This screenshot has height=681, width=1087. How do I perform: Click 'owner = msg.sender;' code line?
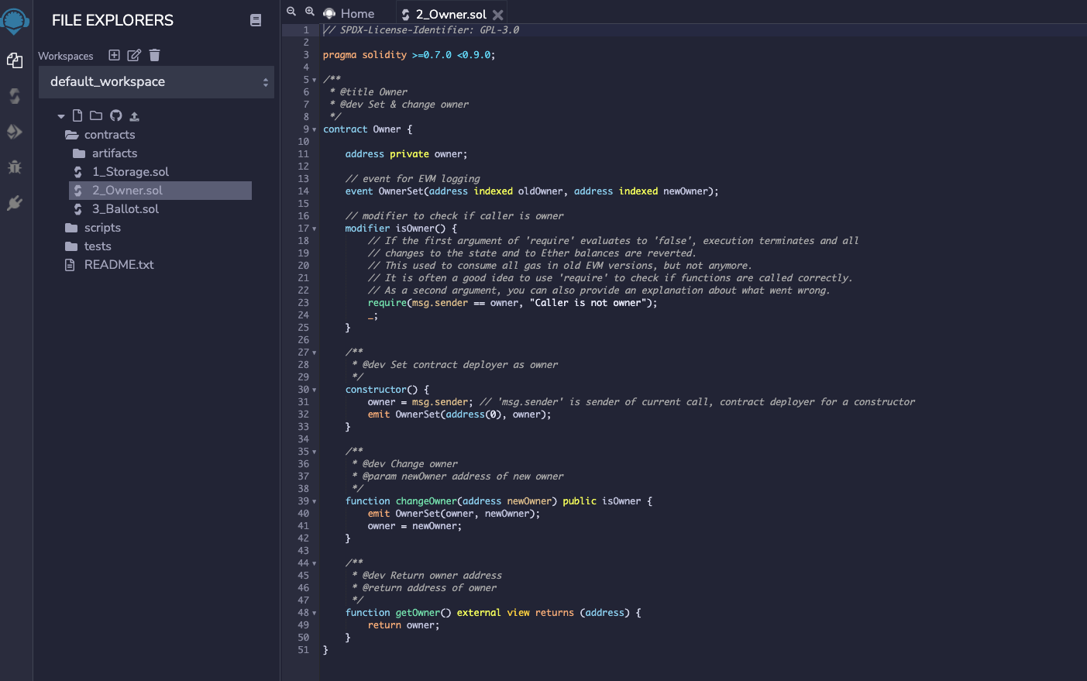point(420,402)
